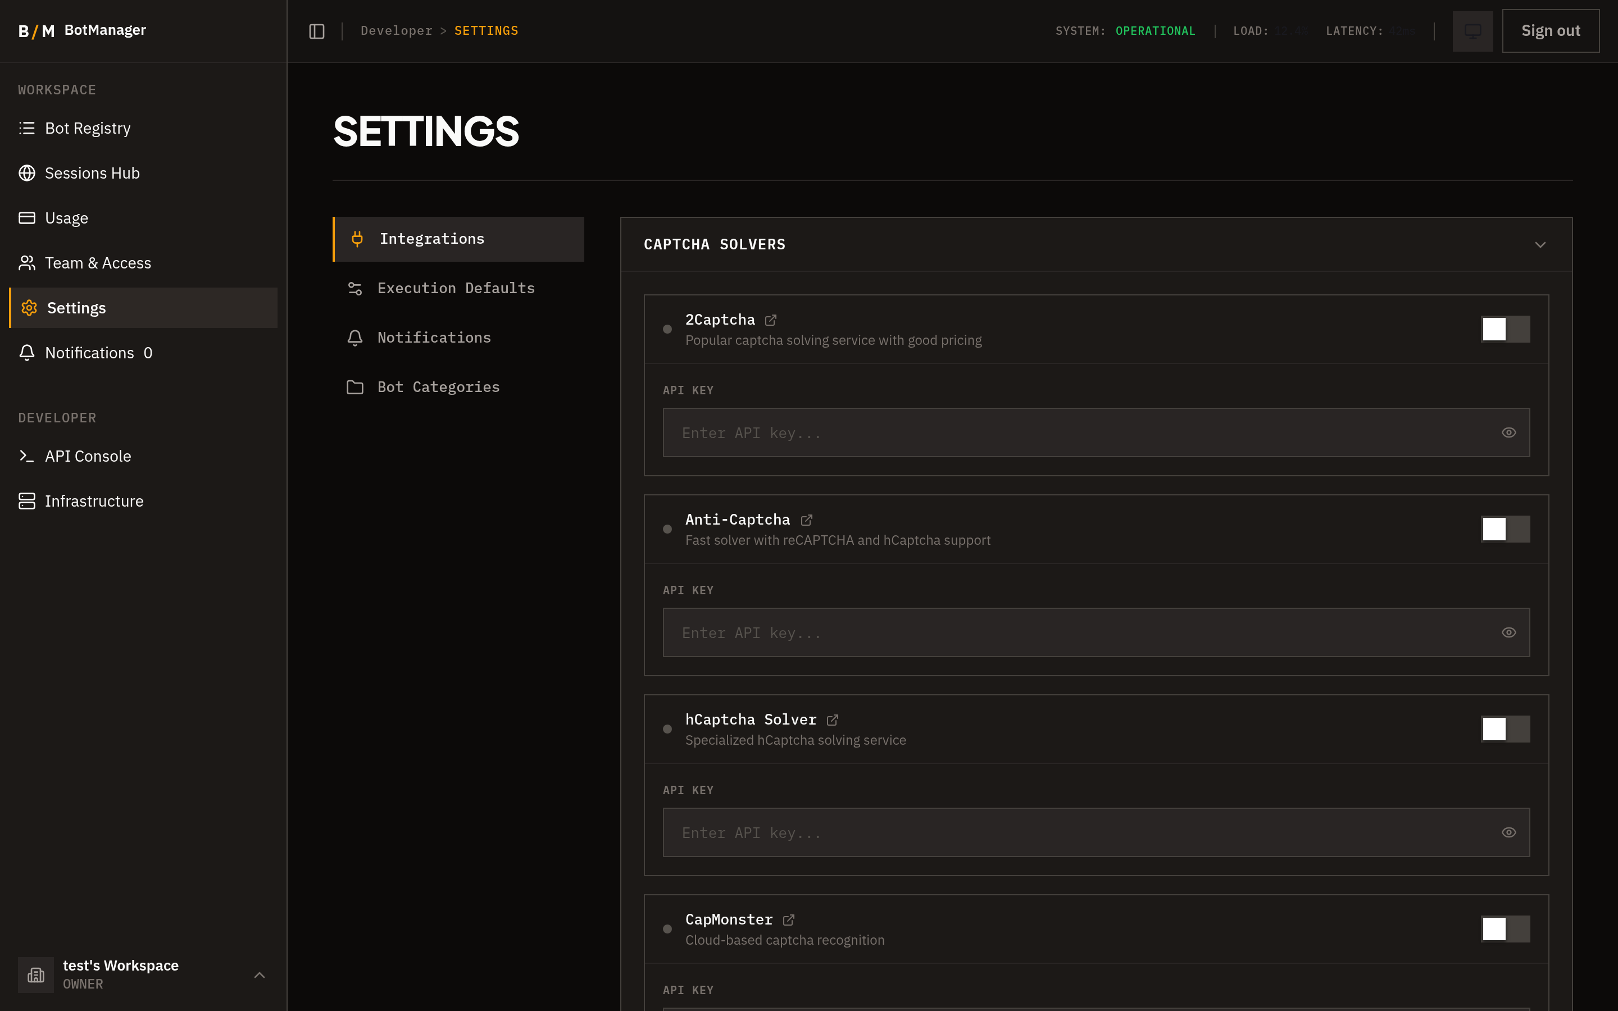This screenshot has height=1011, width=1618.
Task: Enable the 2Captcha integration toggle
Action: 1506,329
